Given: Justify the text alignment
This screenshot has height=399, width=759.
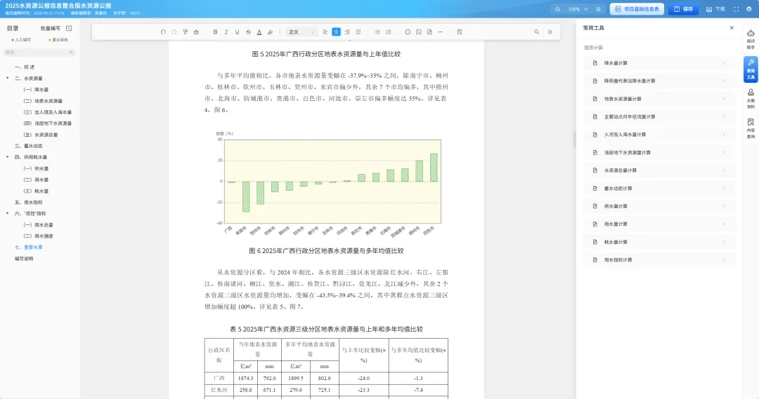Looking at the screenshot, I should tap(358, 32).
